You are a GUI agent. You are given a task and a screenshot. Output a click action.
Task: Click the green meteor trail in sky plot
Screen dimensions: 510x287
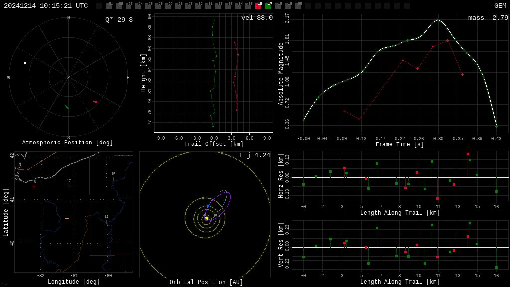(x=67, y=107)
